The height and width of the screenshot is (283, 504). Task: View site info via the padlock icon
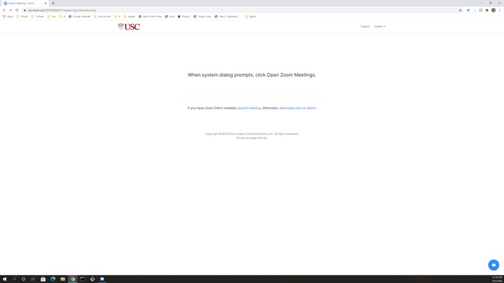tap(24, 10)
